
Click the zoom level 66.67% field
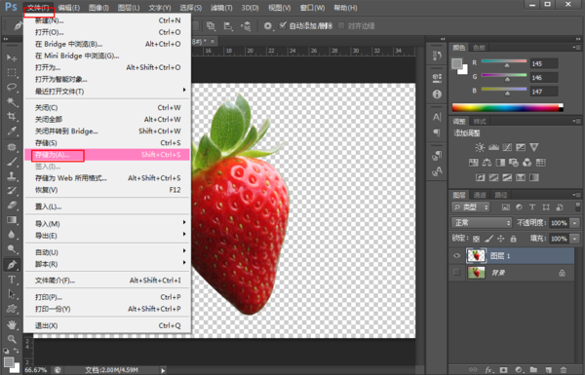point(36,370)
